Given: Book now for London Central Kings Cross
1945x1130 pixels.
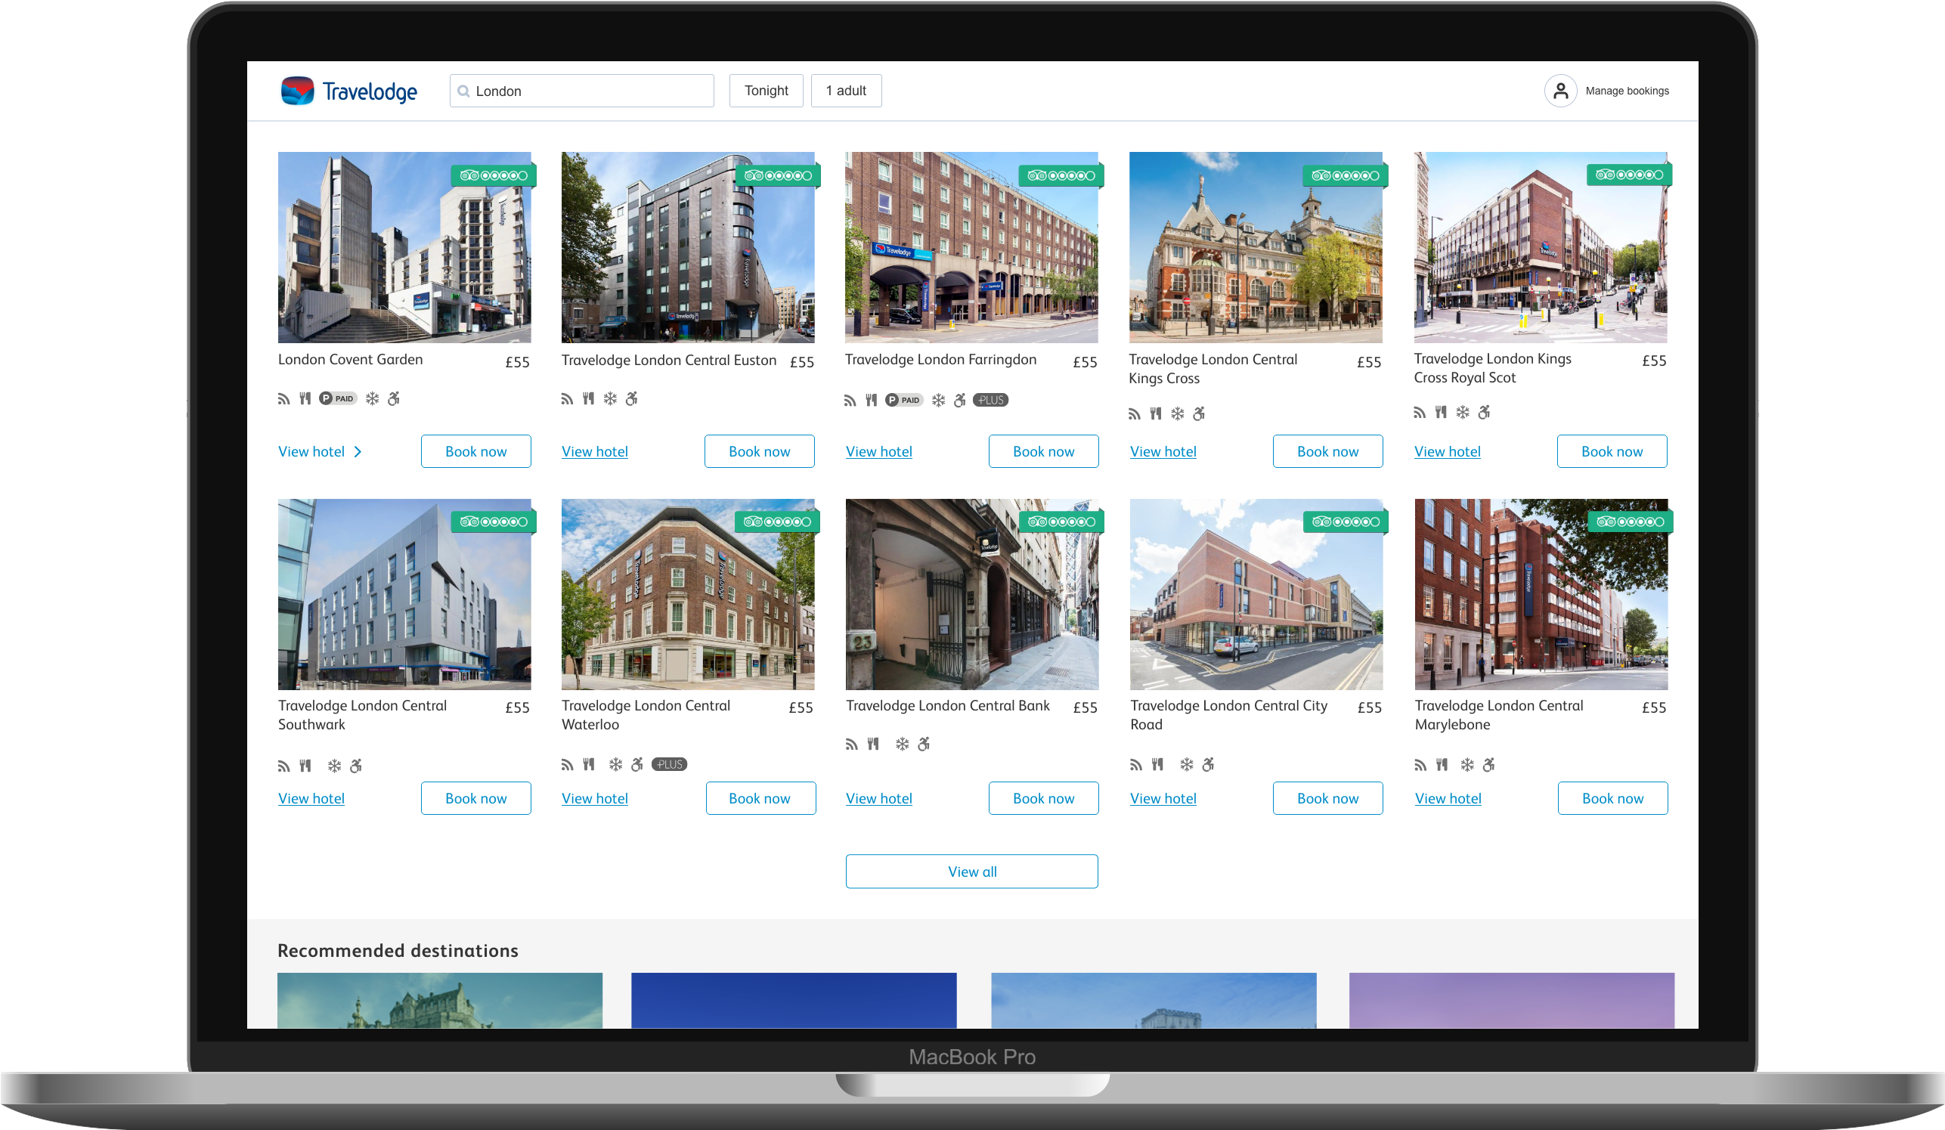Looking at the screenshot, I should coord(1327,451).
